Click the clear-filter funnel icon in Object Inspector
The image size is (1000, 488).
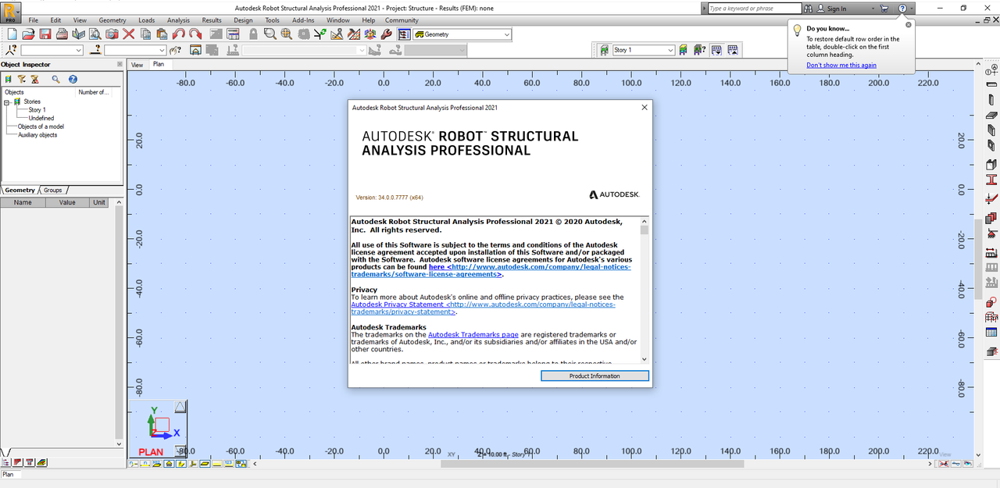pyautogui.click(x=34, y=79)
